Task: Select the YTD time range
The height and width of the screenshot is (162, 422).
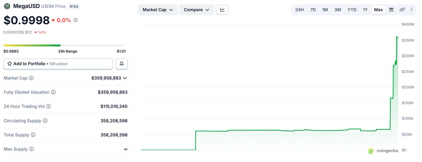Action: (x=352, y=9)
